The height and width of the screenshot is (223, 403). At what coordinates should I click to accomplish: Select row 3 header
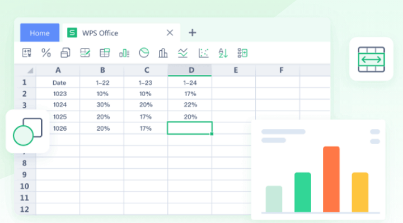(x=25, y=105)
